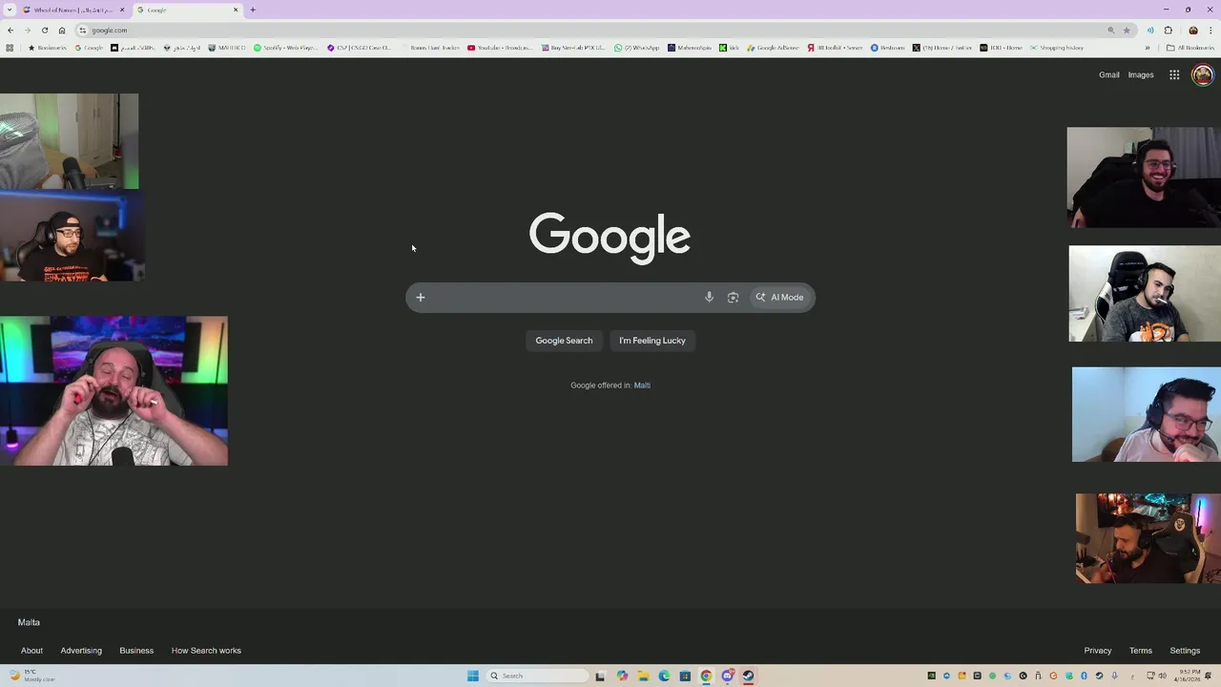Open the Advertising footer link

(81, 651)
